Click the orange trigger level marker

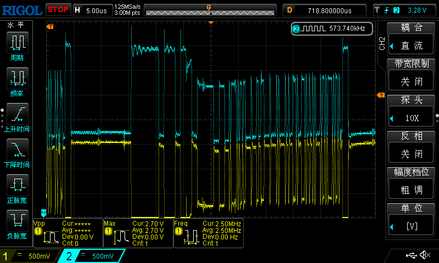point(380,95)
